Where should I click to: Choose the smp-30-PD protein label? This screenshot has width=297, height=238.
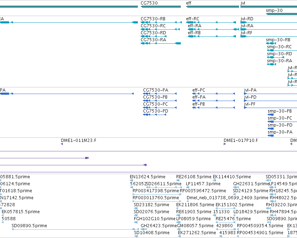click(280, 125)
